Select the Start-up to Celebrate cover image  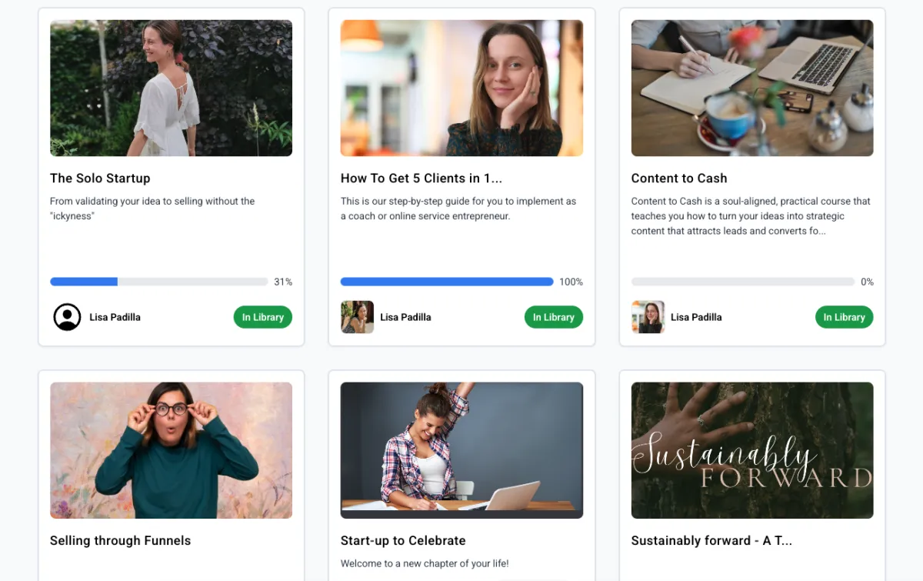coord(461,450)
